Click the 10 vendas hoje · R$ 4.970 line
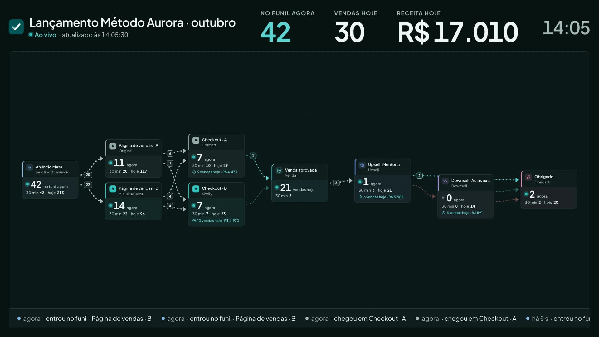The width and height of the screenshot is (599, 337). coord(216,221)
